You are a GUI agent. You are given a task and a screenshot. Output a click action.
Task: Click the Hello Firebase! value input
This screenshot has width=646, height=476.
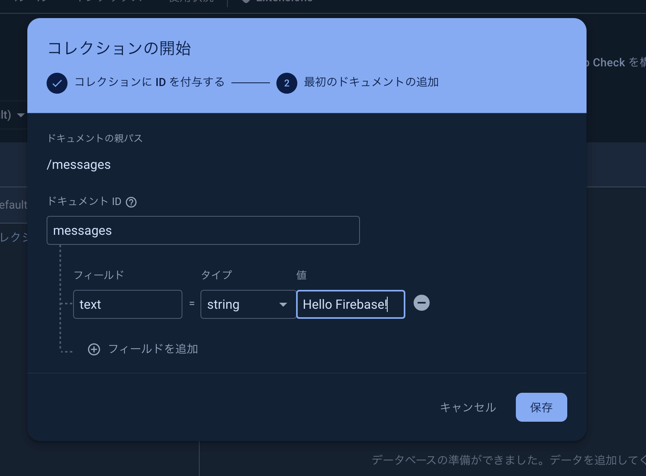coord(350,304)
